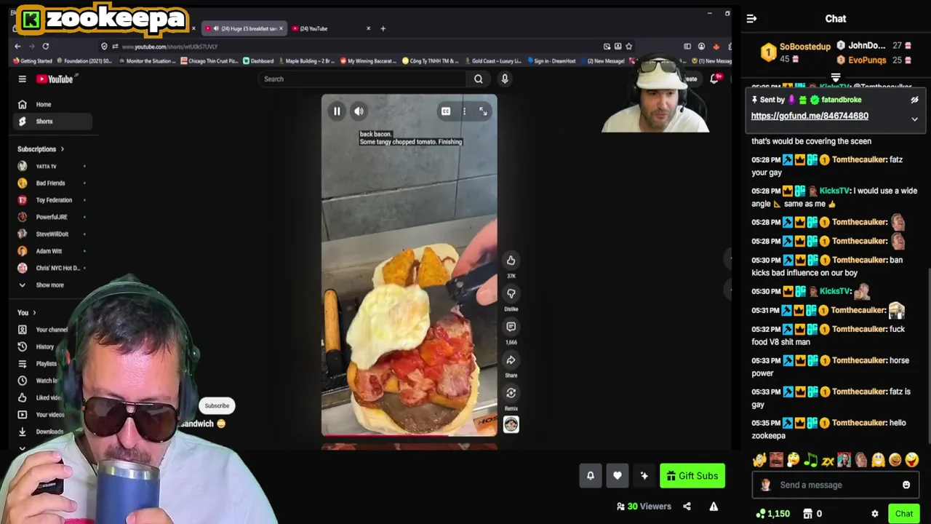The image size is (931, 524).
Task: Go back in browser navigation
Action: (x=17, y=47)
